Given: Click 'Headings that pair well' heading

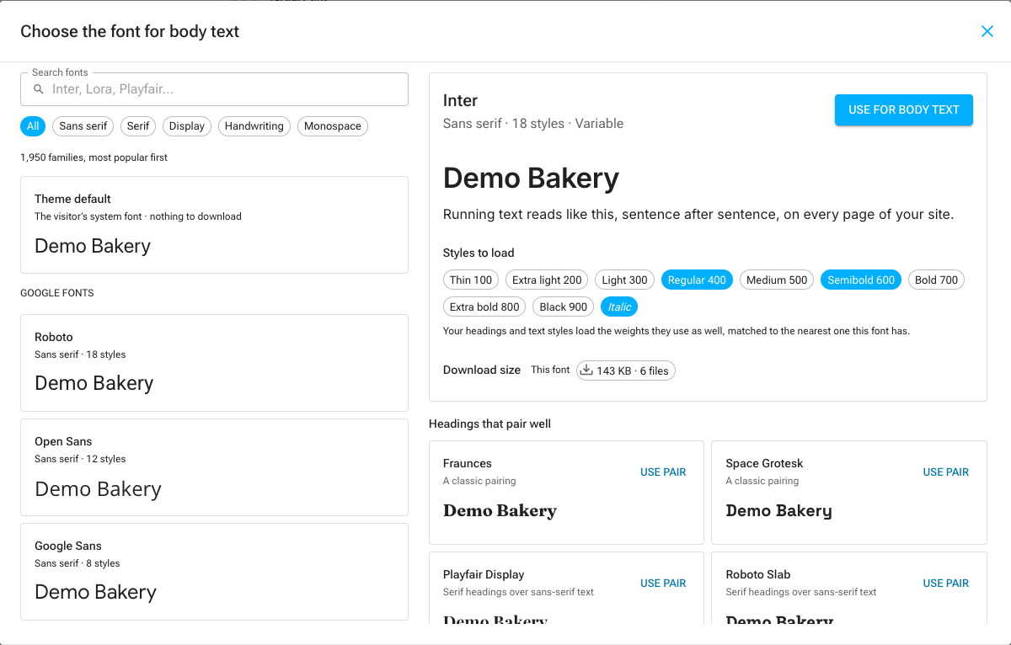Looking at the screenshot, I should [489, 424].
